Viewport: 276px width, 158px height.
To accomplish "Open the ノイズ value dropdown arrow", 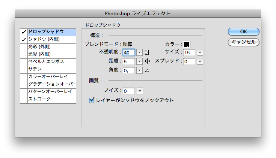I will (140, 91).
